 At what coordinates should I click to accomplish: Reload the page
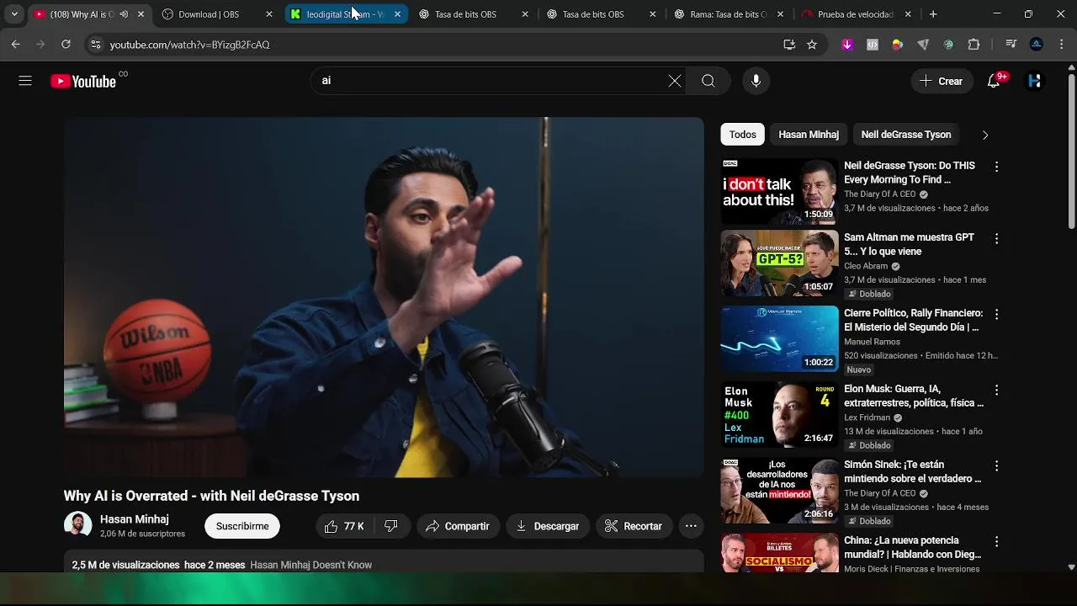[66, 45]
